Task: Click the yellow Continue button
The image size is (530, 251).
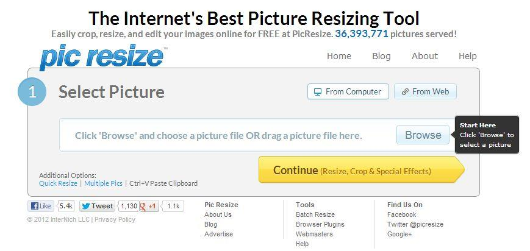Action: point(361,170)
